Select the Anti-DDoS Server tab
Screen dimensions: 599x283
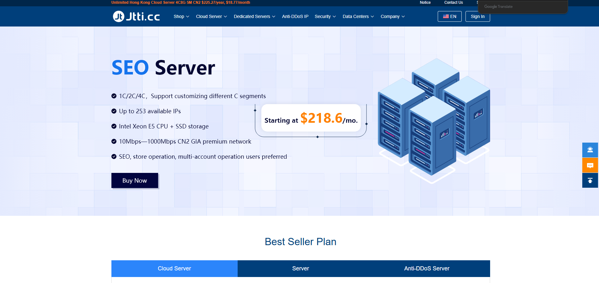427,268
